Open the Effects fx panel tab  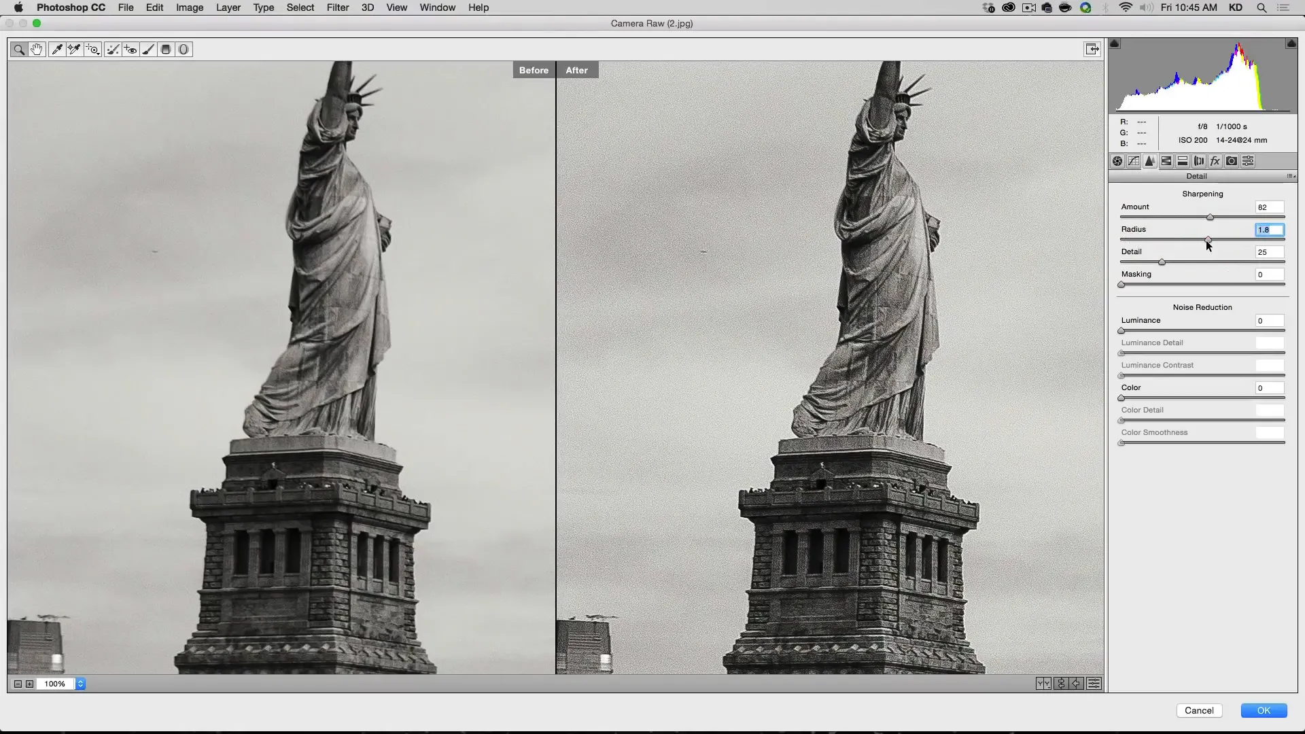coord(1215,161)
